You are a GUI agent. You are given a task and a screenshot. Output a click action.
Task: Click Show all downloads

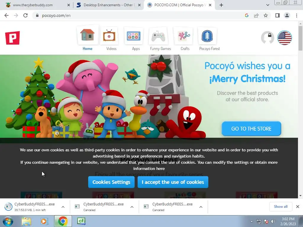point(281,207)
